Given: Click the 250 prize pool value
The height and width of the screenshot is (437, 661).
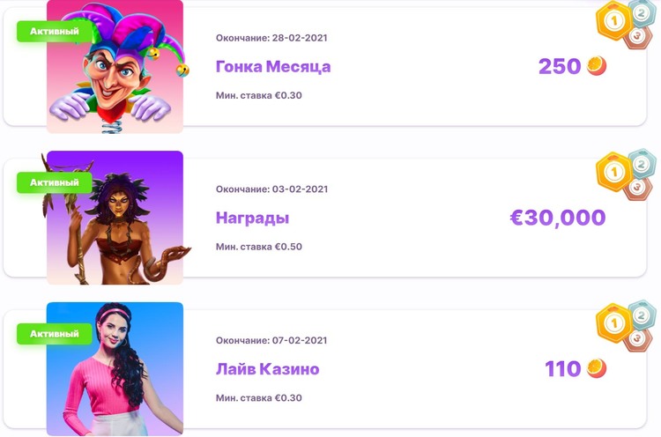Looking at the screenshot, I should tap(560, 66).
